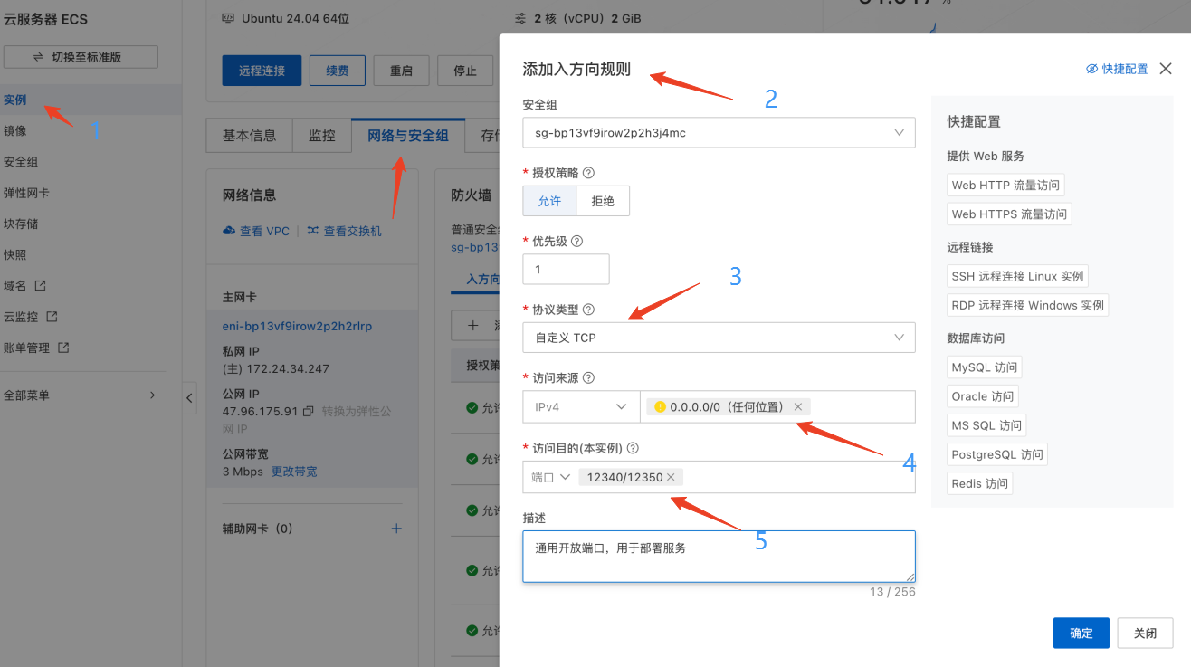The height and width of the screenshot is (667, 1191).
Task: Switch to the 基本信息 tab
Action: click(x=249, y=135)
